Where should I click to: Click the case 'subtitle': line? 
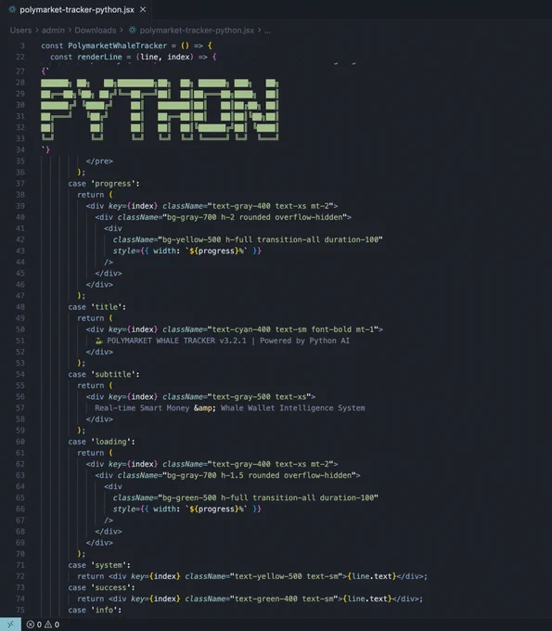pyautogui.click(x=104, y=374)
